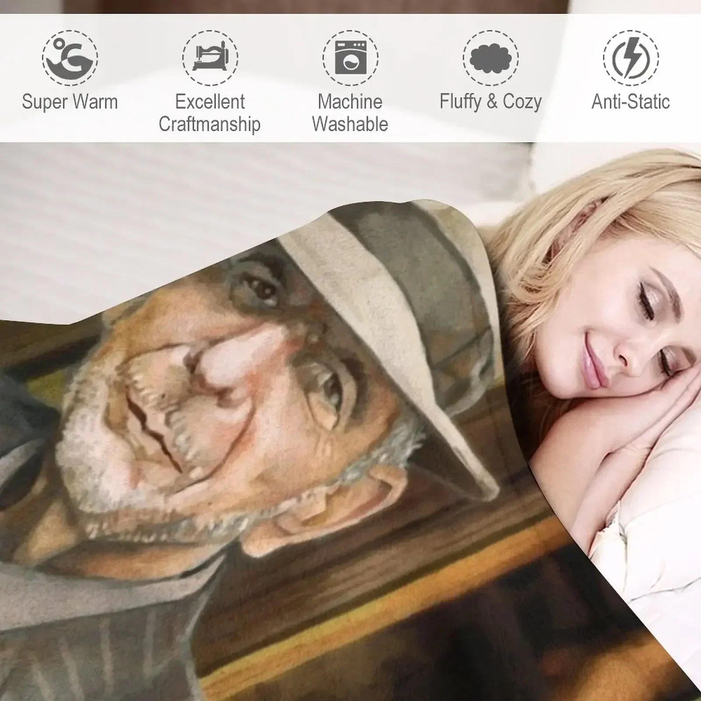Select the 'Fluffy & Cozy' label
Image resolution: width=701 pixels, height=701 pixels.
pyautogui.click(x=491, y=102)
